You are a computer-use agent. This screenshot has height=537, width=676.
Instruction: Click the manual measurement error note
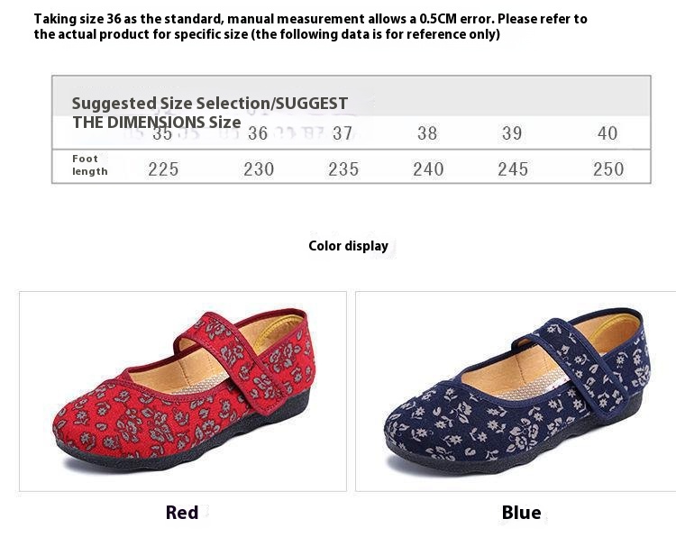[x=310, y=26]
